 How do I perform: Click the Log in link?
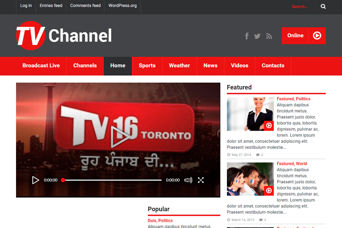click(x=26, y=6)
